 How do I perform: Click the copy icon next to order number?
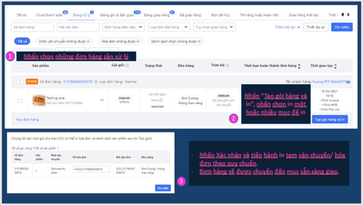click(x=95, y=82)
